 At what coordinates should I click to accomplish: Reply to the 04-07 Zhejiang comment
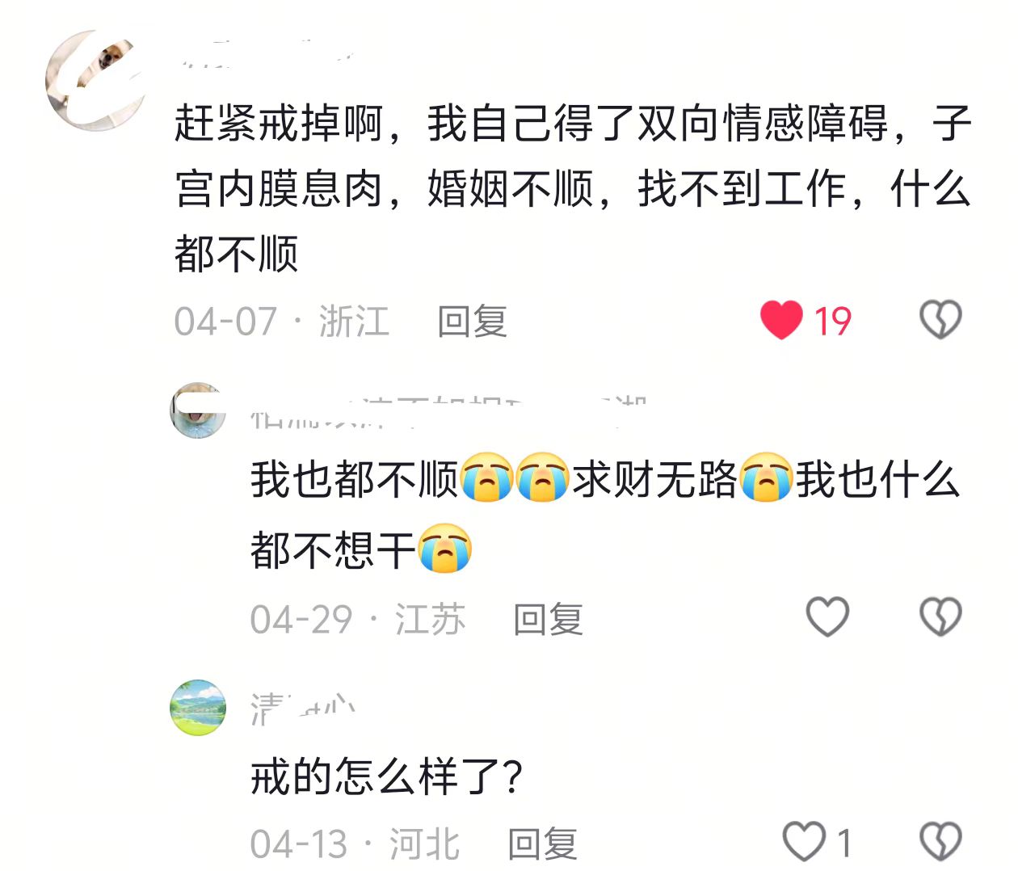pos(472,321)
